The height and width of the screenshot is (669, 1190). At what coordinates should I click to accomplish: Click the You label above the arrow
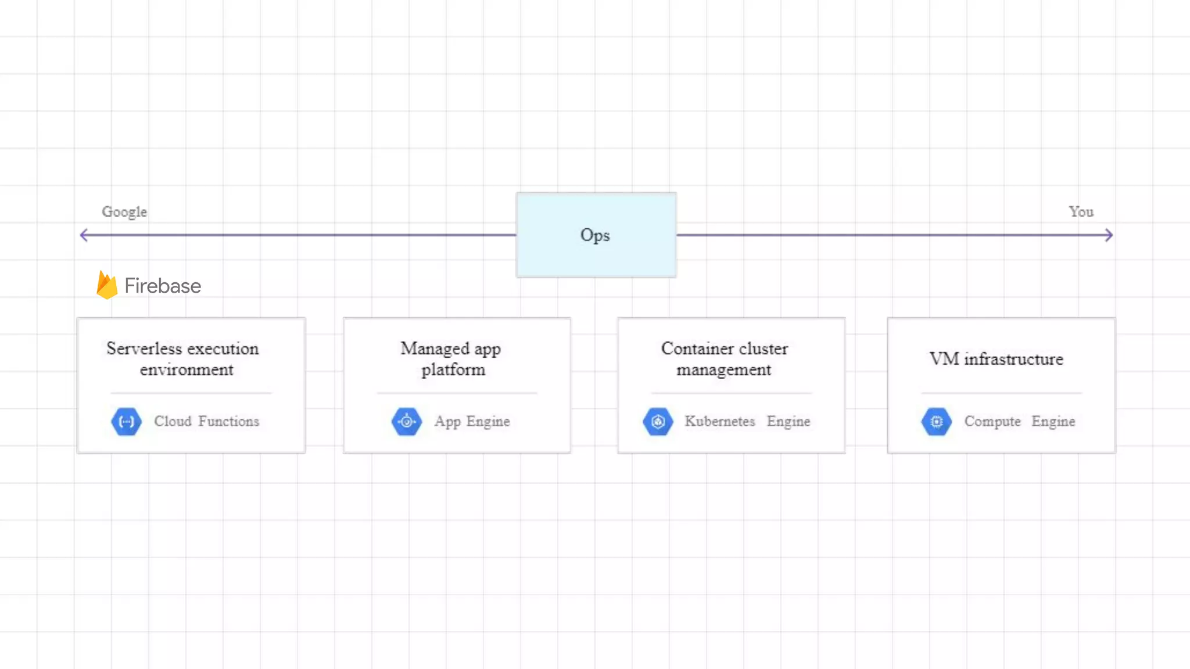(1081, 212)
